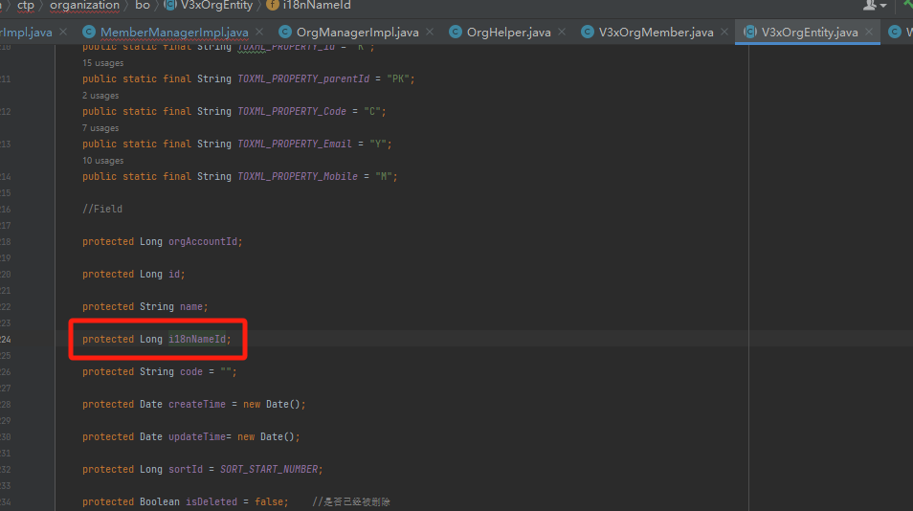Show the '2 usages' hint
913x511 pixels.
[x=100, y=96]
